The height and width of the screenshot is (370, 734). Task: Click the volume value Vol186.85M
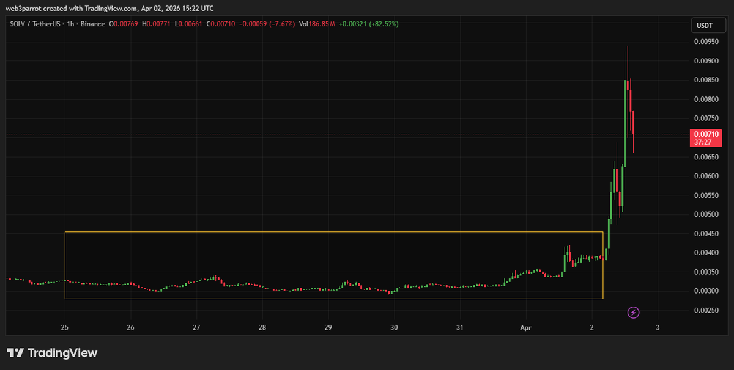pyautogui.click(x=317, y=24)
